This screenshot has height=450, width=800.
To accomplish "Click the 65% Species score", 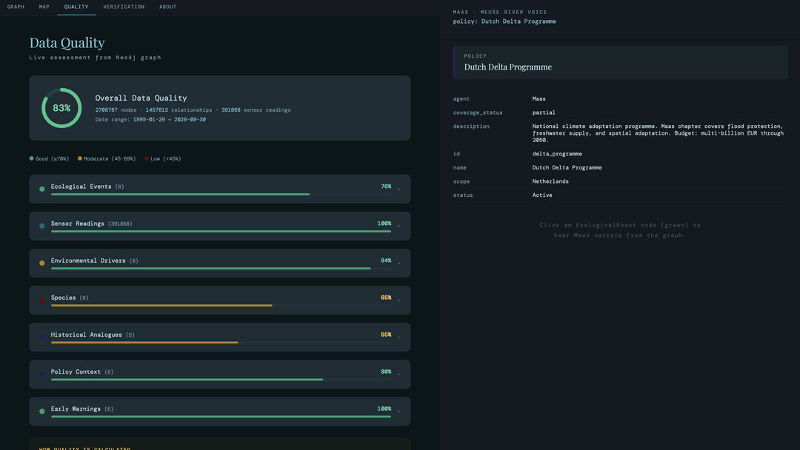I will 386,298.
